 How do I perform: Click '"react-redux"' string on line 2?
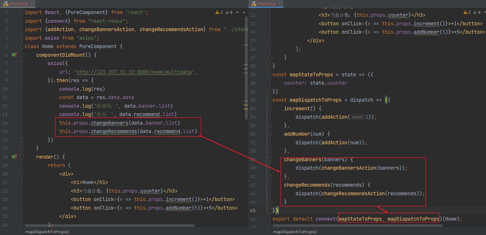[107, 21]
